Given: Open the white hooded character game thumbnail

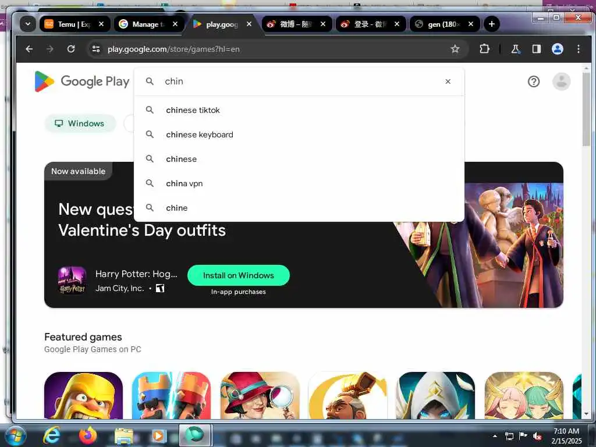Looking at the screenshot, I should [x=435, y=395].
